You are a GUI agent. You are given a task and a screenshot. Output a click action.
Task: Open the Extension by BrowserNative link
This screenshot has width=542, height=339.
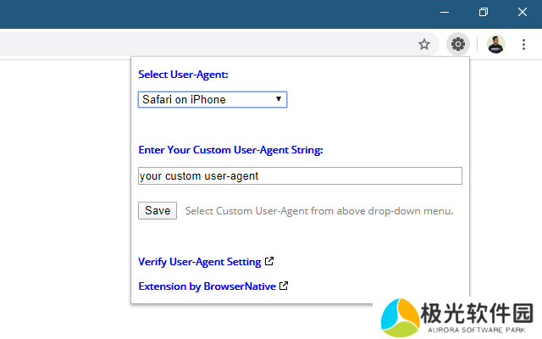(x=207, y=286)
